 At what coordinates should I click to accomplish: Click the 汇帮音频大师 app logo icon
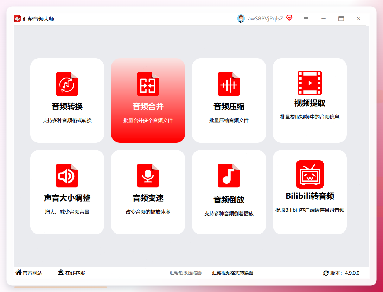point(18,19)
